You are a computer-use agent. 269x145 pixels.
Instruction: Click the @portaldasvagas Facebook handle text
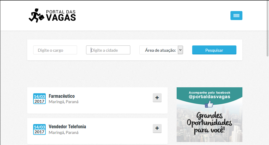(x=209, y=97)
